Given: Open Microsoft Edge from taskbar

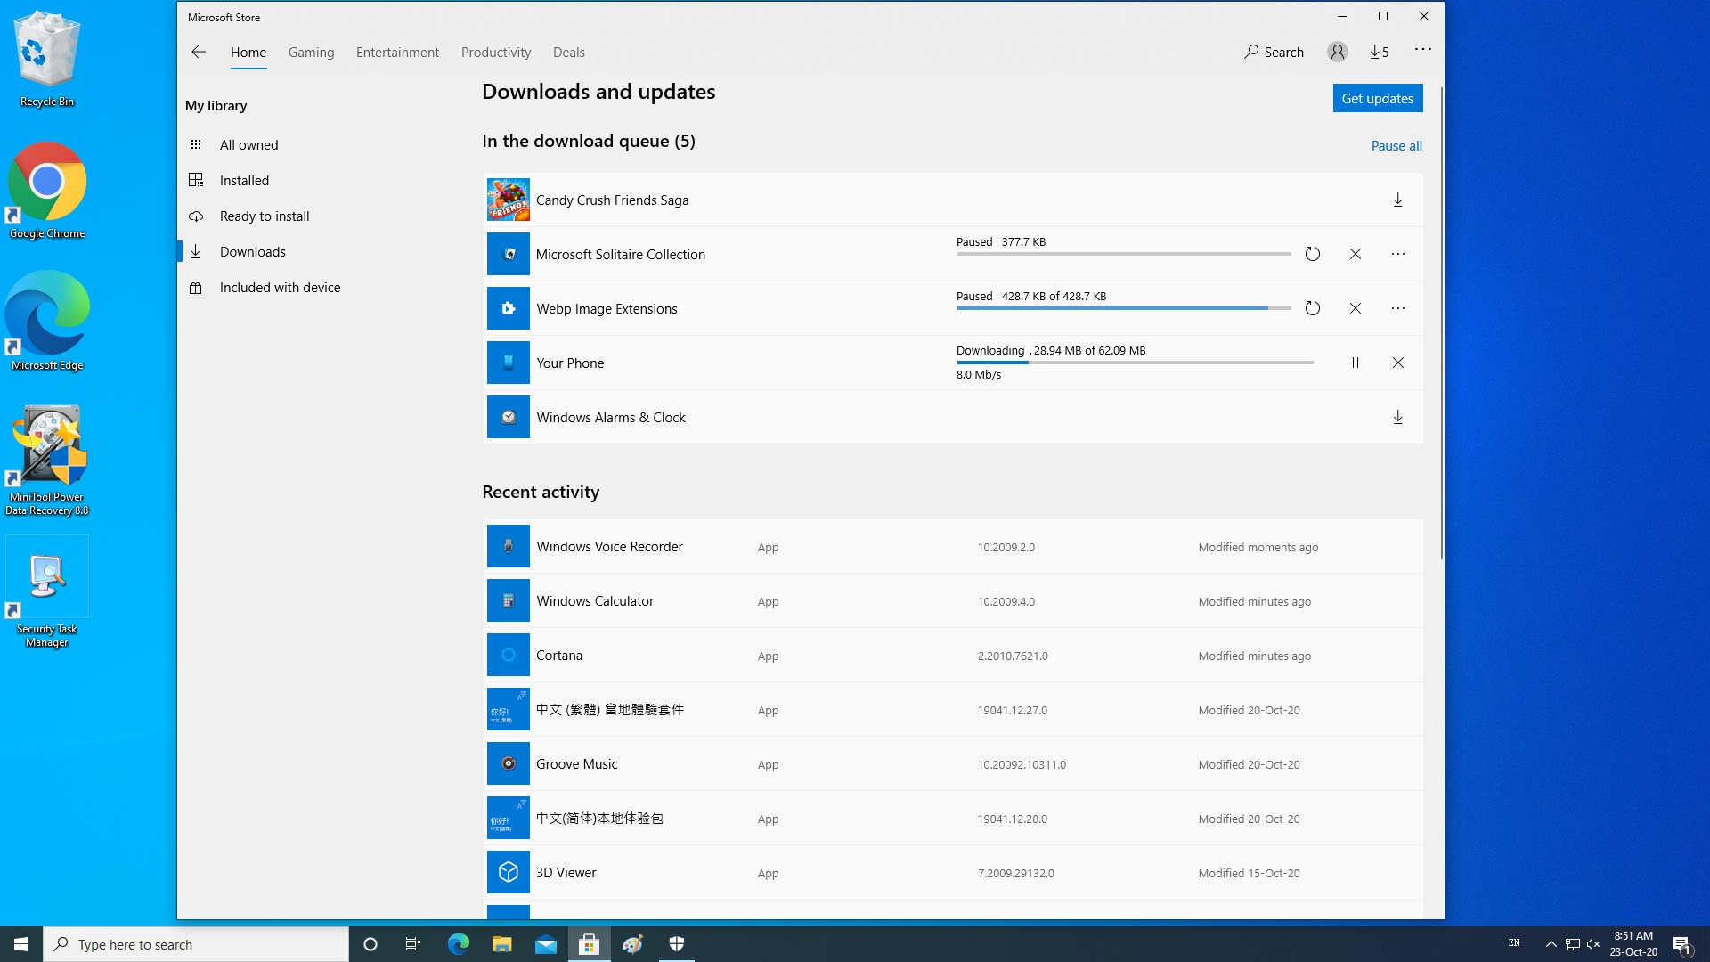Looking at the screenshot, I should 458,944.
